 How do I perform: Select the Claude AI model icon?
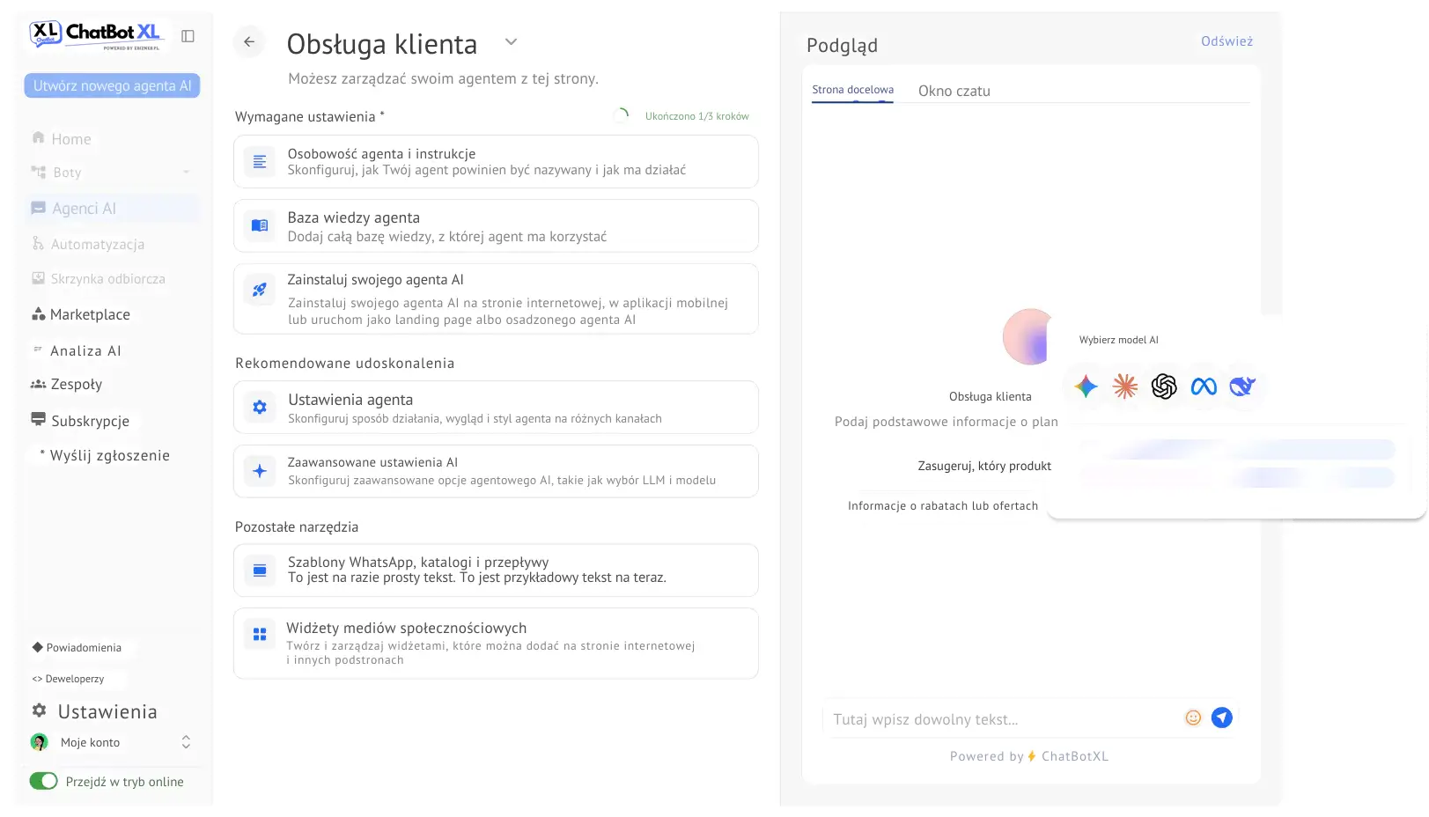(x=1125, y=386)
